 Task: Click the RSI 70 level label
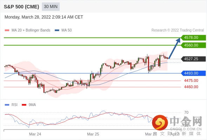coord(186,112)
